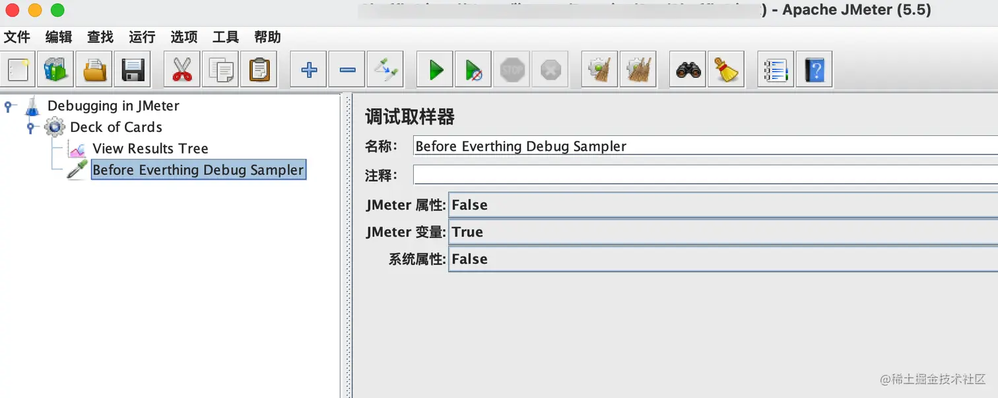The image size is (998, 398).
Task: Start the test with green play
Action: pos(436,69)
